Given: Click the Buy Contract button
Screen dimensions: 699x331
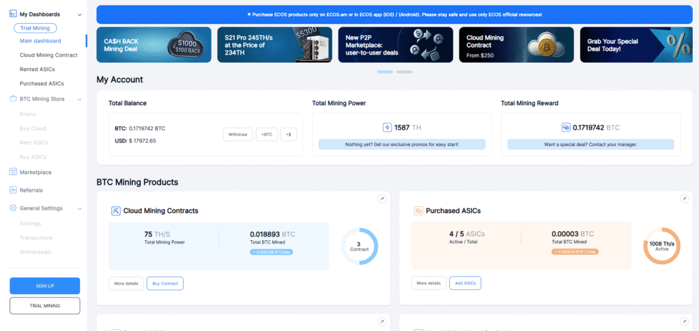Looking at the screenshot, I should coord(165,283).
